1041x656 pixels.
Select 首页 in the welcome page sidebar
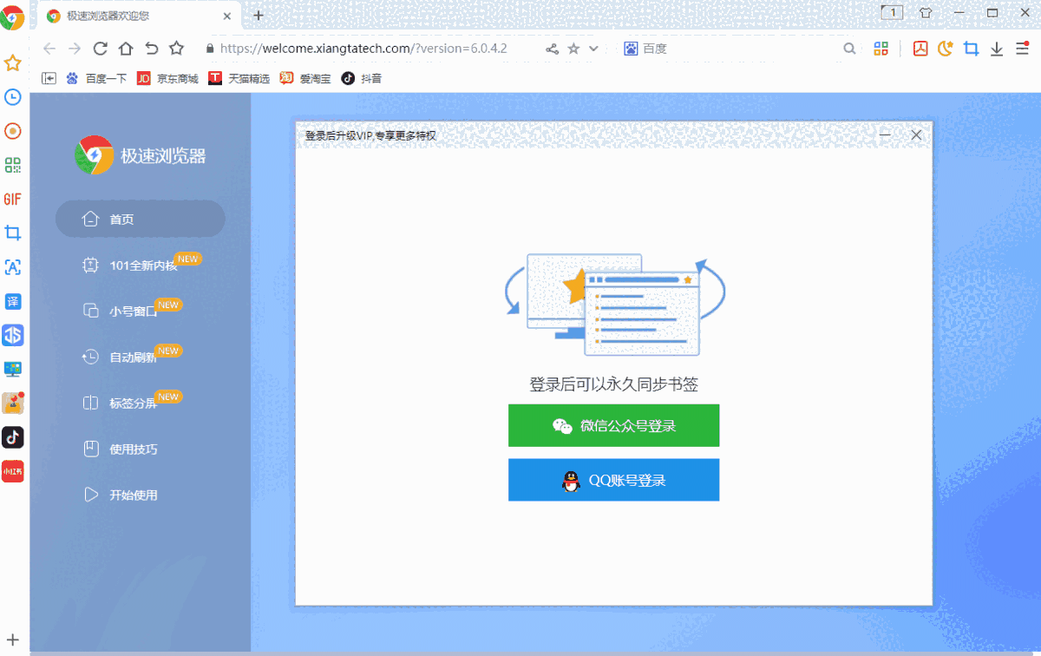click(x=140, y=219)
